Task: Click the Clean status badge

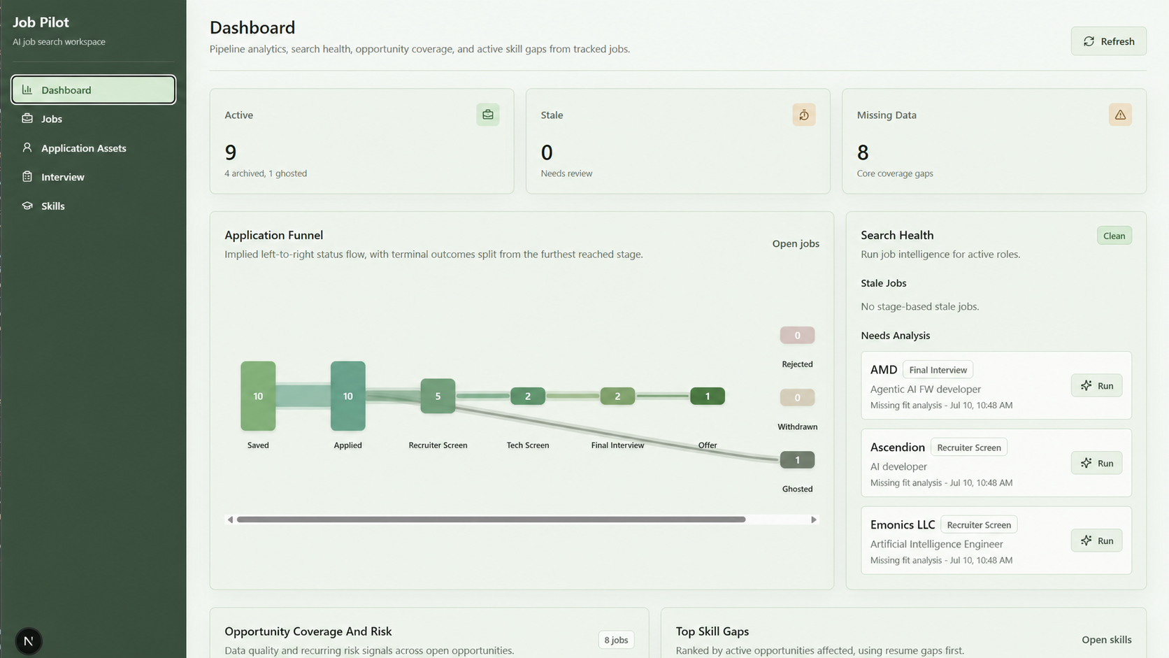Action: (1114, 236)
